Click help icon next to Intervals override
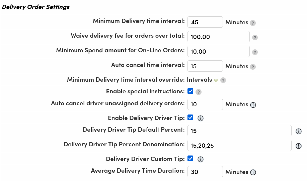The height and width of the screenshot is (181, 307). tap(223, 80)
